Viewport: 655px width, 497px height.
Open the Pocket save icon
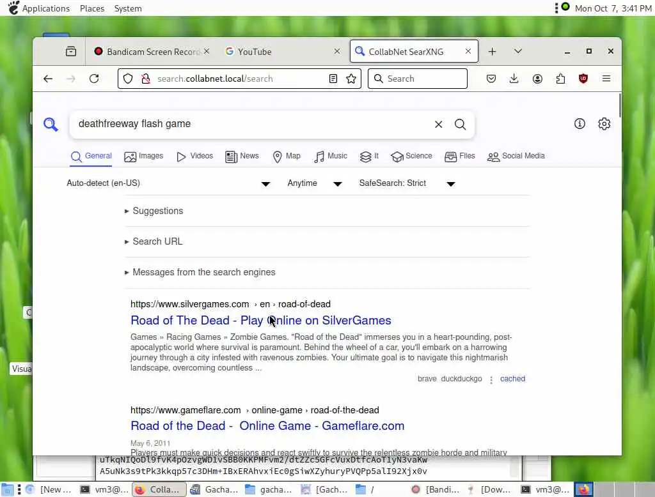(x=491, y=79)
